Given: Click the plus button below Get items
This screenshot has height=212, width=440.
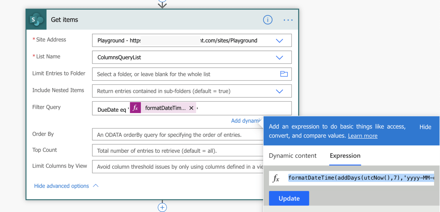Looking at the screenshot, I should (162, 207).
